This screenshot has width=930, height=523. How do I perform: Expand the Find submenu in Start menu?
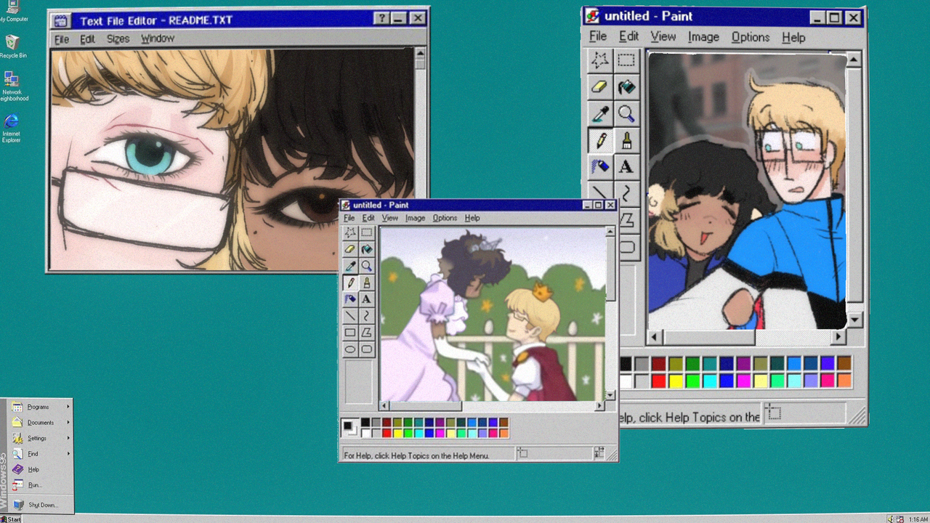[x=41, y=454]
